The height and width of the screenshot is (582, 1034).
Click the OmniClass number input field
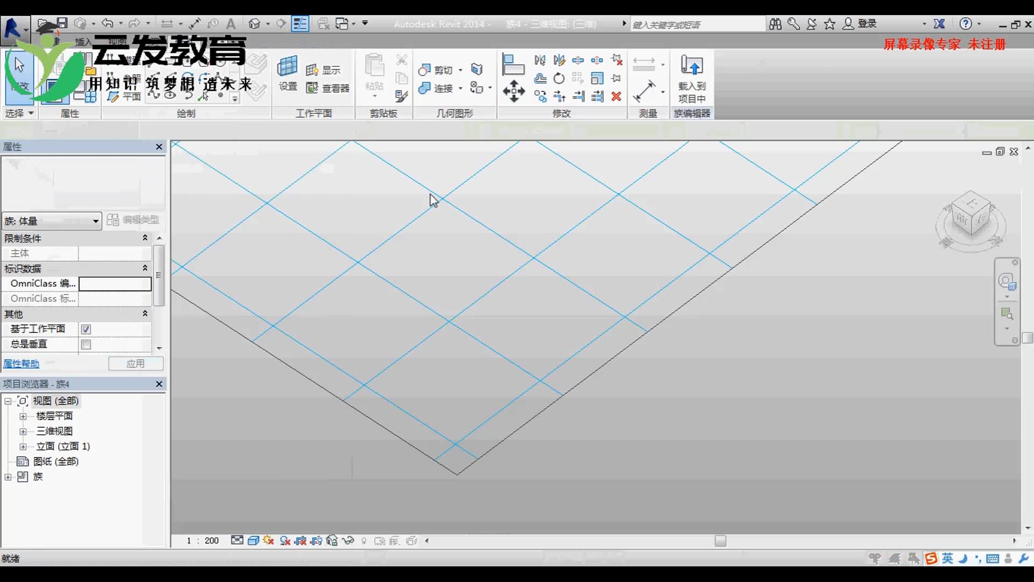pos(115,284)
